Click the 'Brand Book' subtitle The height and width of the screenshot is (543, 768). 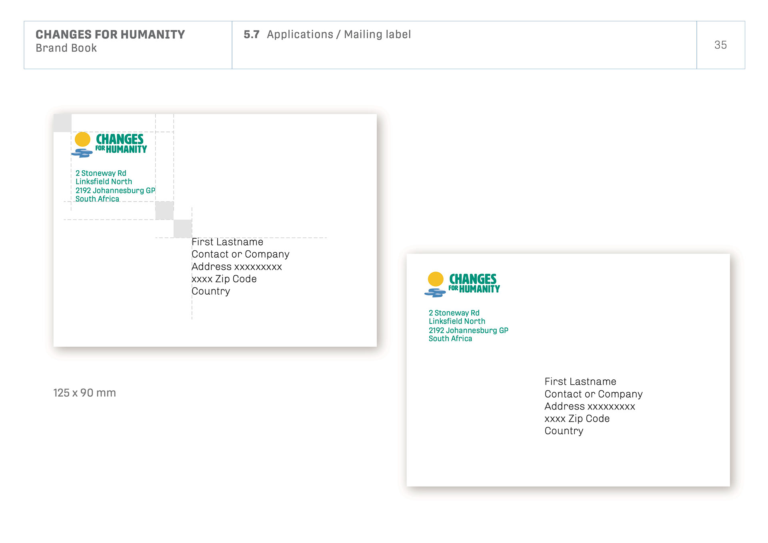66,48
